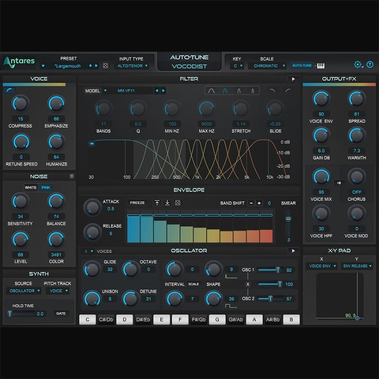This screenshot has height=379, width=379.
Task: Toggle the Noise section power square
Action: coord(72,176)
